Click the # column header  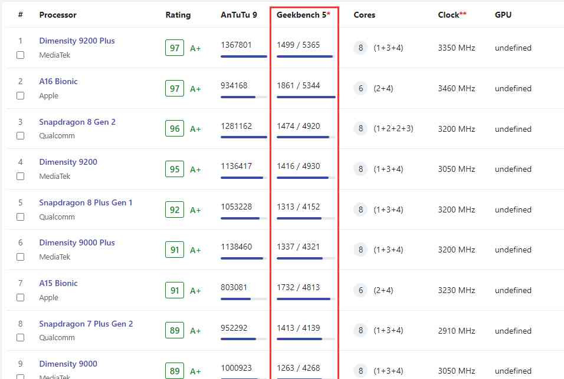(x=21, y=15)
